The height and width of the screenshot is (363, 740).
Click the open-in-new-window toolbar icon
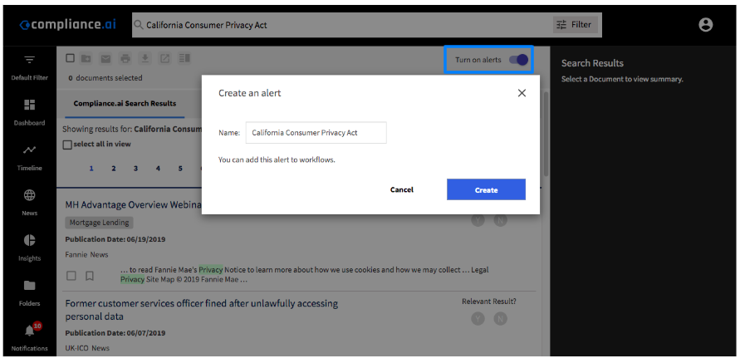tap(164, 58)
